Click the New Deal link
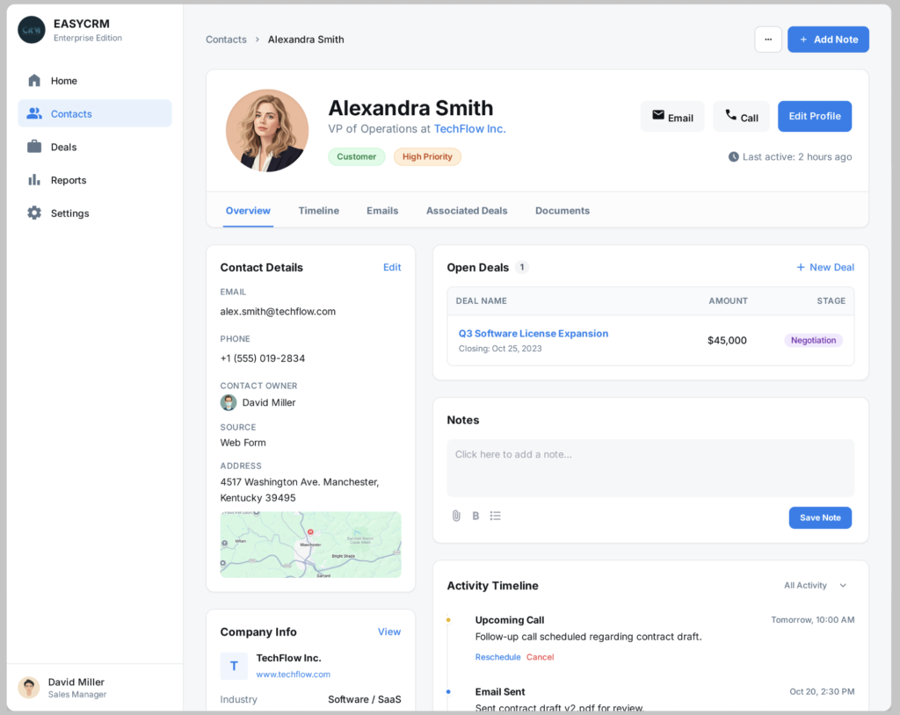900x715 pixels. tap(824, 267)
